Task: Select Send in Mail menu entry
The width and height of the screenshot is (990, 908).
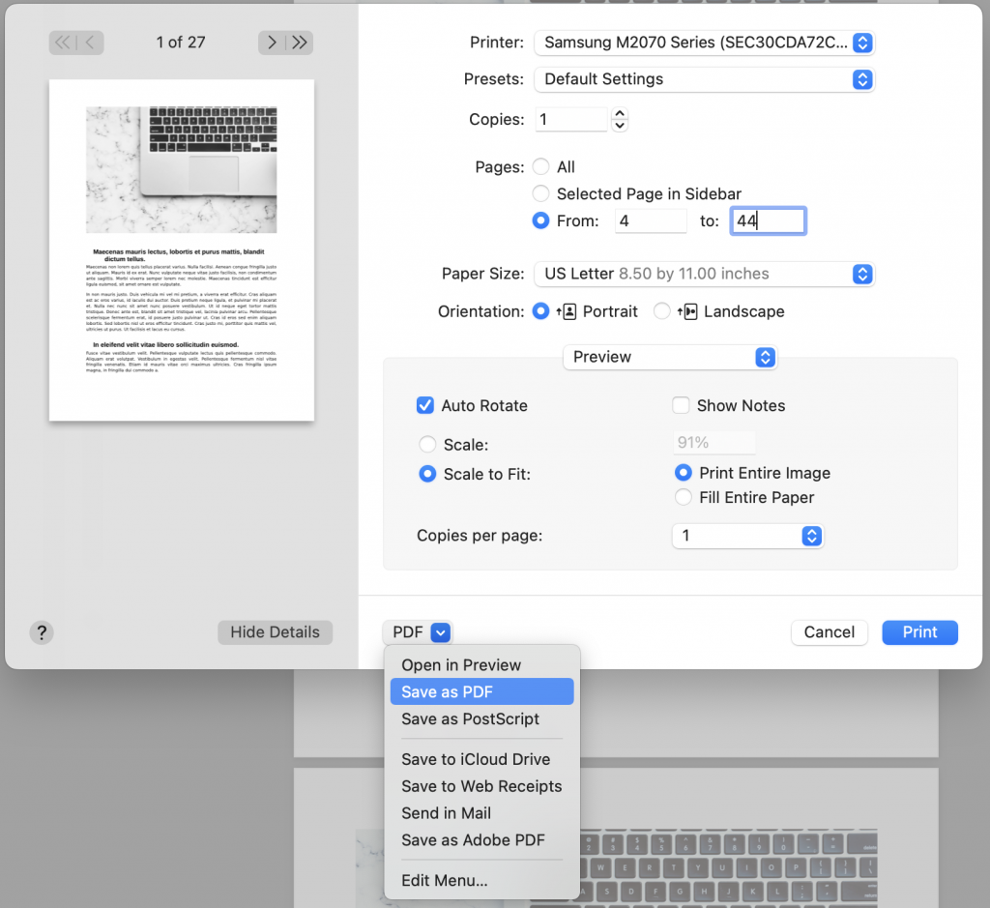Action: (x=446, y=813)
